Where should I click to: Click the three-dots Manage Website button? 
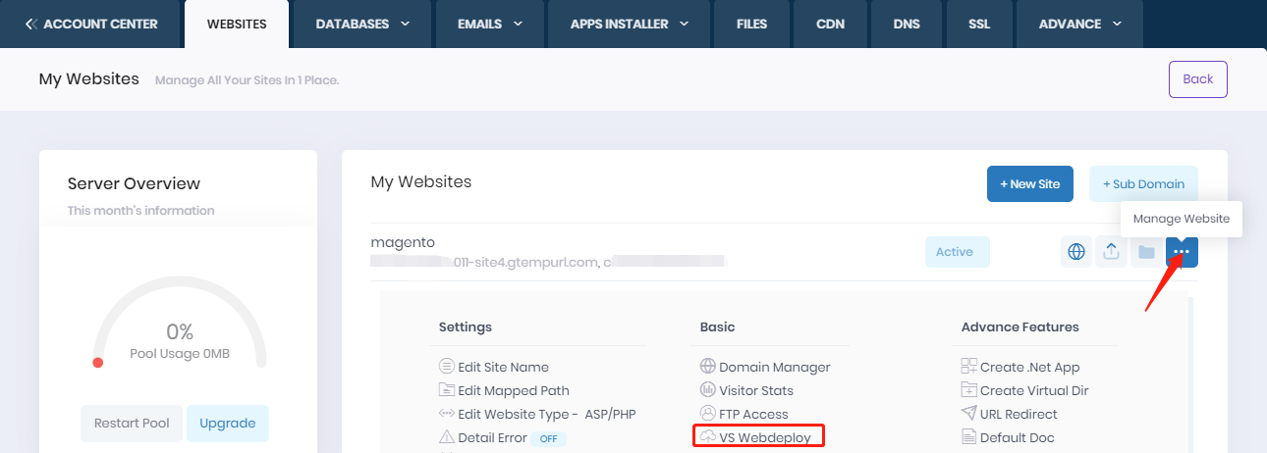tap(1182, 252)
